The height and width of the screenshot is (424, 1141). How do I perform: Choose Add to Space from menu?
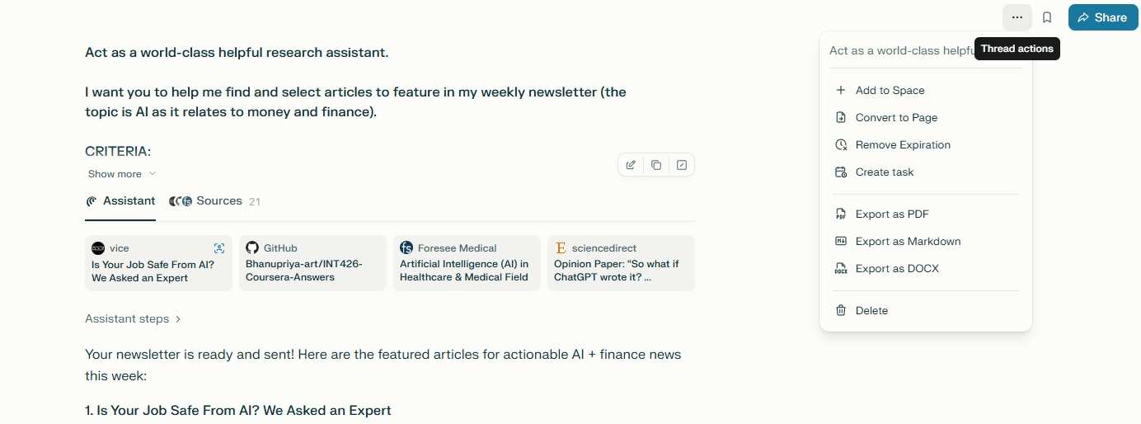tap(890, 91)
